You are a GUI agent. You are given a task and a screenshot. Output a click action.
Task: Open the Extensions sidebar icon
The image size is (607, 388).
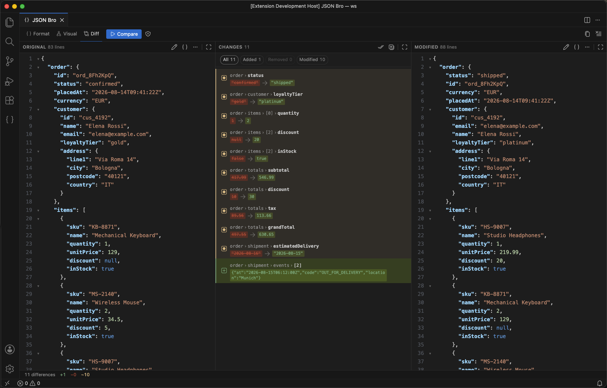point(10,100)
